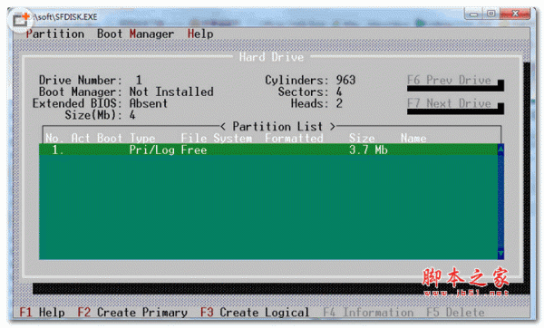Click the SFDISK window title icon
544x328 pixels.
21,19
